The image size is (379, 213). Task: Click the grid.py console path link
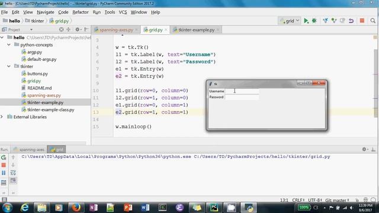[262, 156]
